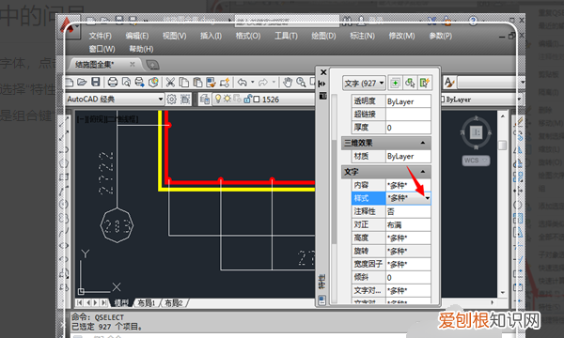564x338 pixels.
Task: Click Quick Select icon in properties palette
Action: [425, 84]
